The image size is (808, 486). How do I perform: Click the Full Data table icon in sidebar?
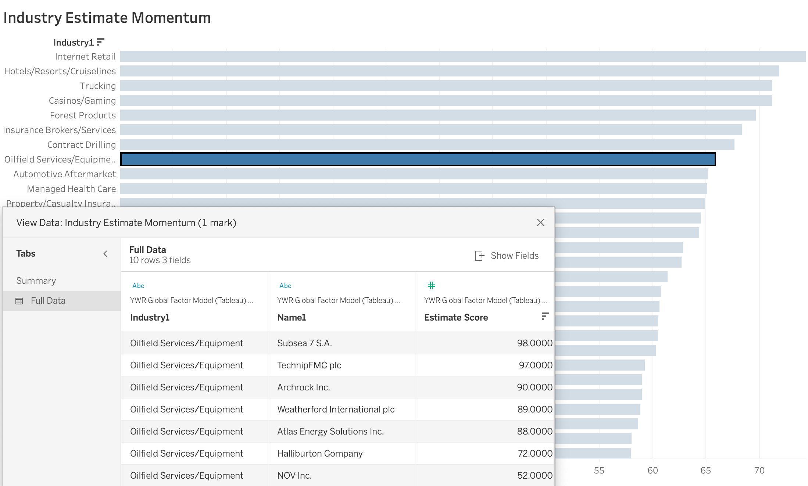[19, 301]
